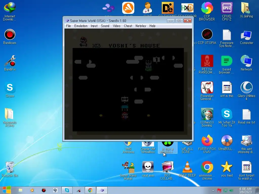Select the Skype desktop icon
Viewport: 259px width, 194px height.
coord(10,90)
